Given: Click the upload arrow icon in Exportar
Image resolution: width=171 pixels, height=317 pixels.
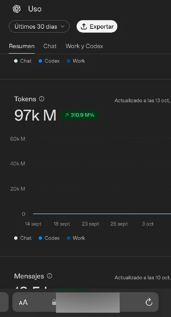Looking at the screenshot, I should pos(84,27).
